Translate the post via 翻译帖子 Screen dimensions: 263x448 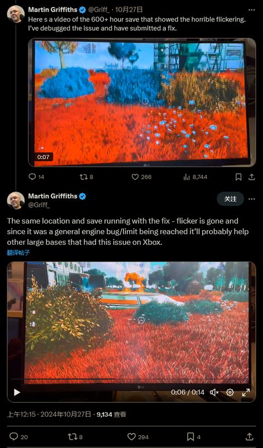pyautogui.click(x=18, y=253)
